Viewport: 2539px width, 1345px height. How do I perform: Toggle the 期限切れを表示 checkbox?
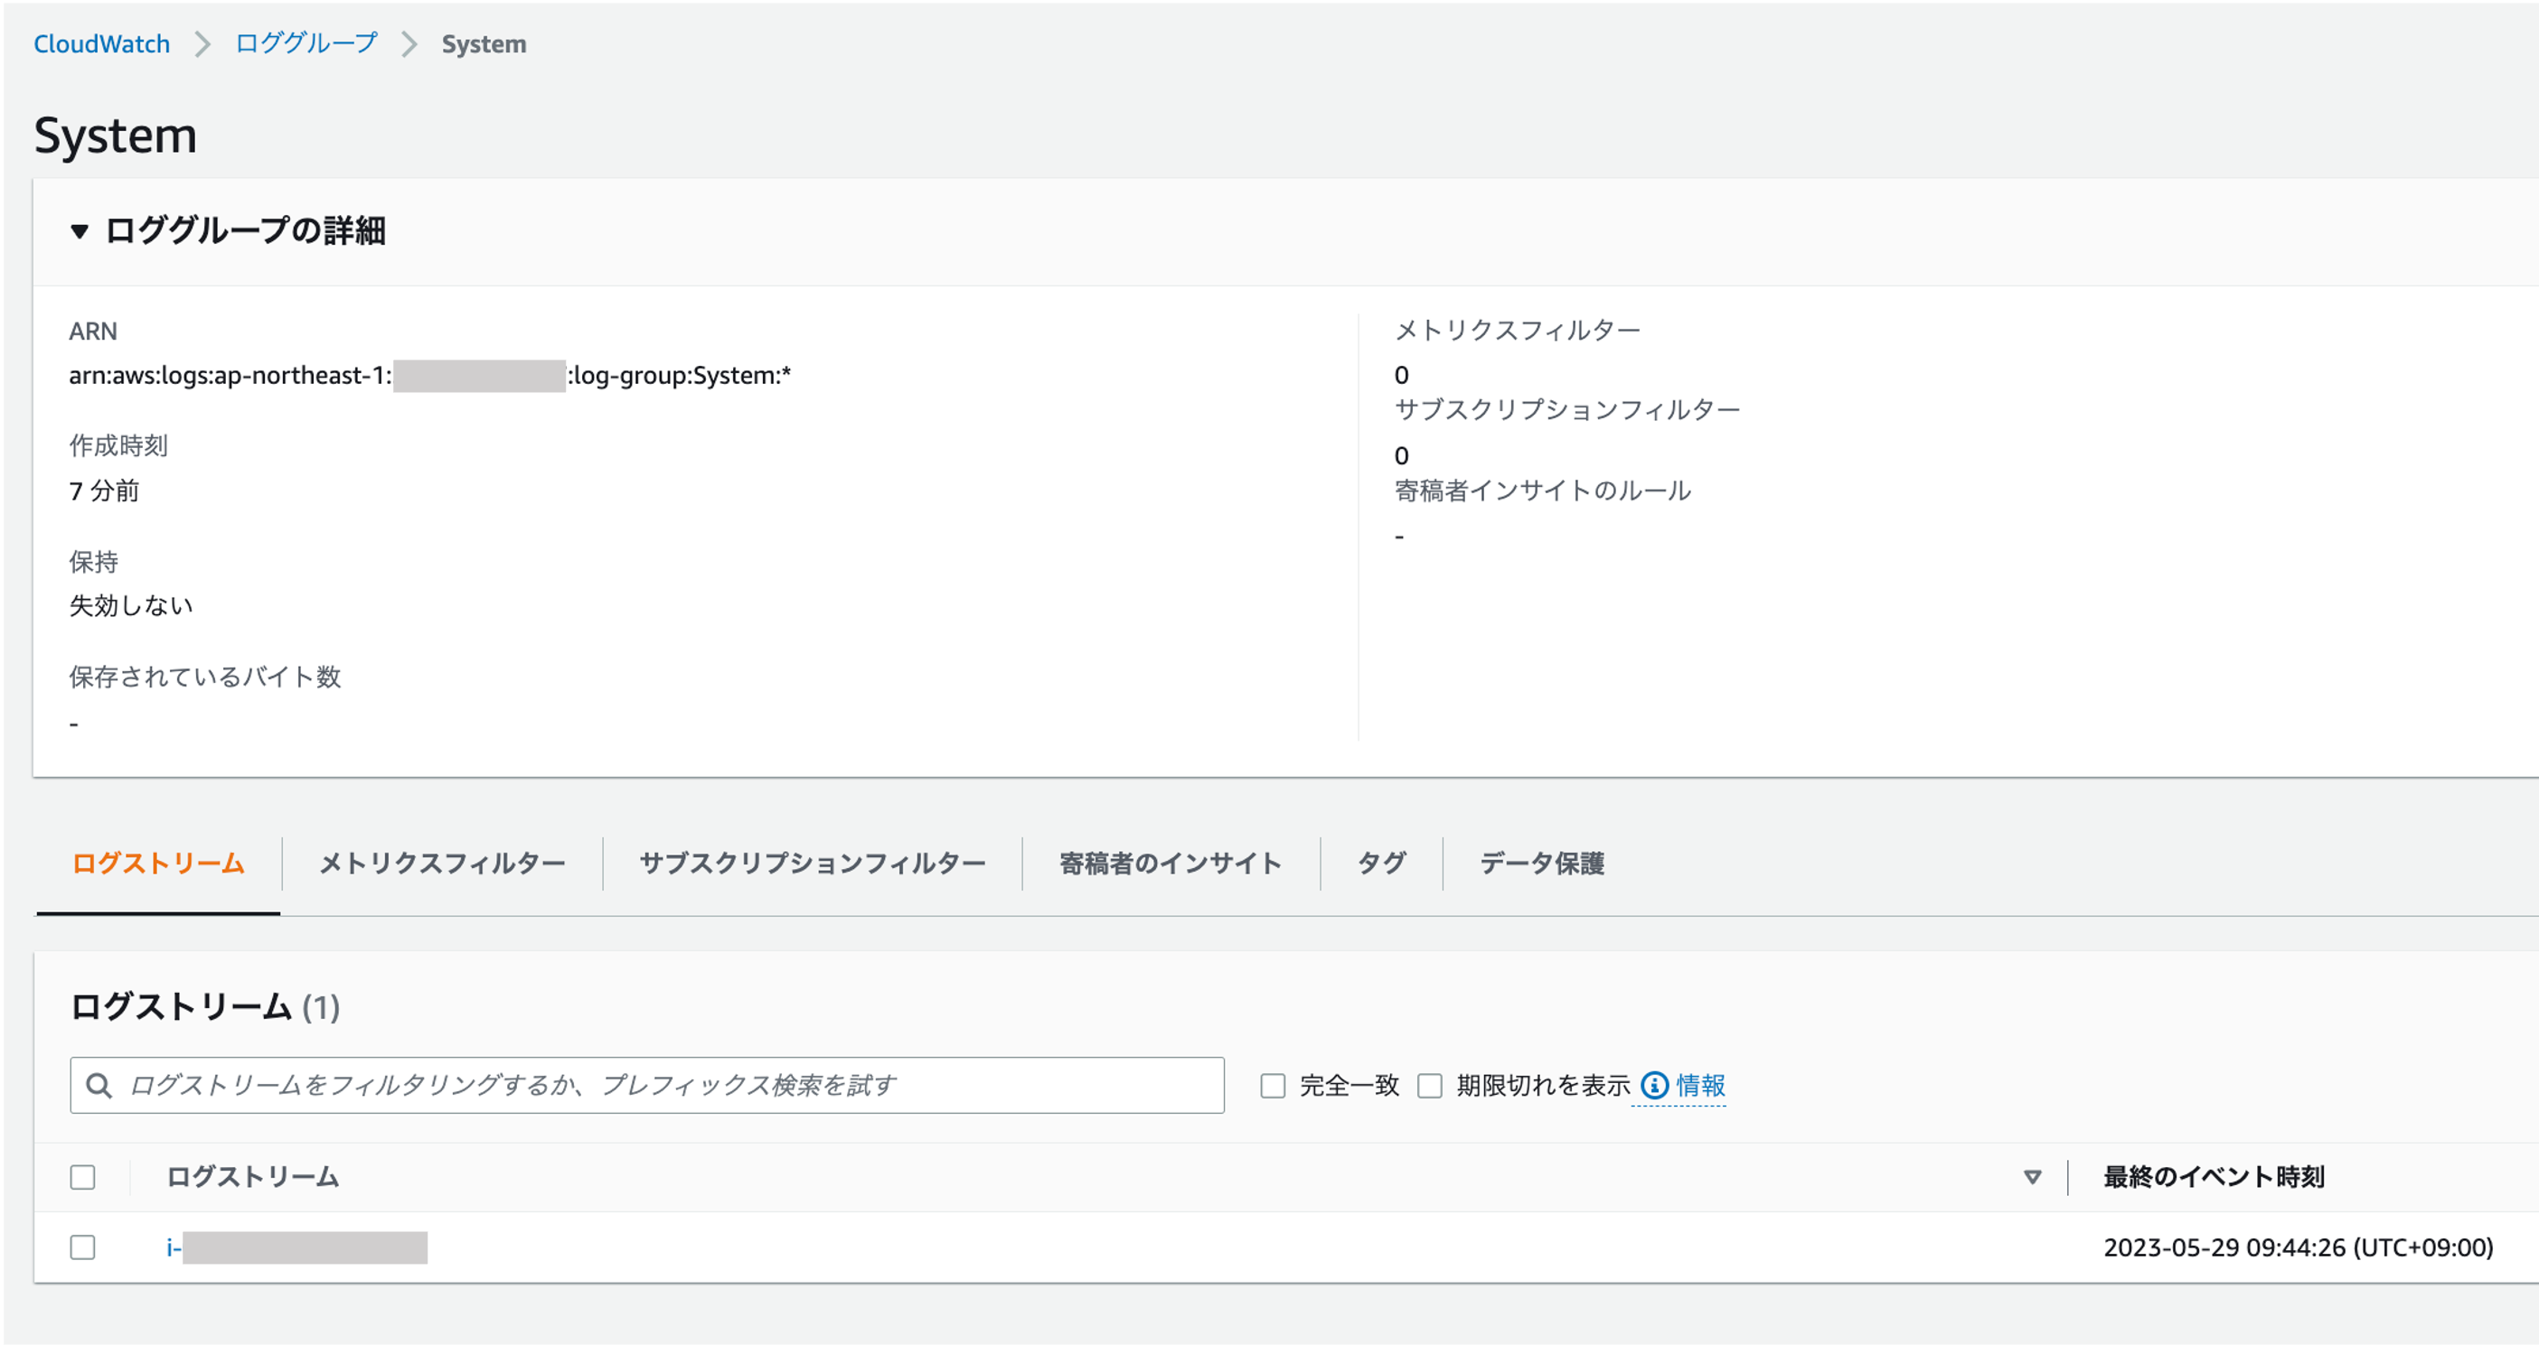pos(1429,1086)
